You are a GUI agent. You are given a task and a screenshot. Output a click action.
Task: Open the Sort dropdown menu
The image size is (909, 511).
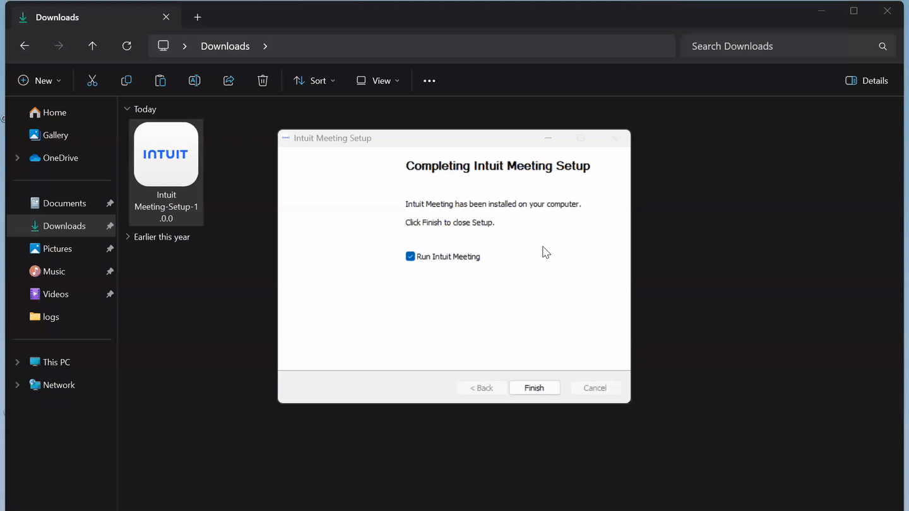coord(314,81)
